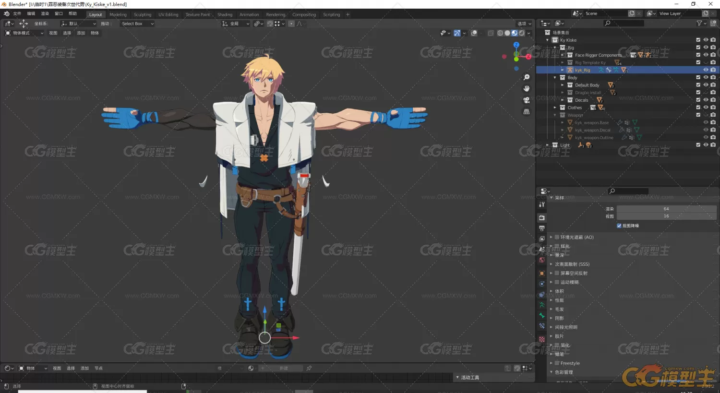Uncheck the Ky Kiske collection exclude checkbox

(698, 40)
